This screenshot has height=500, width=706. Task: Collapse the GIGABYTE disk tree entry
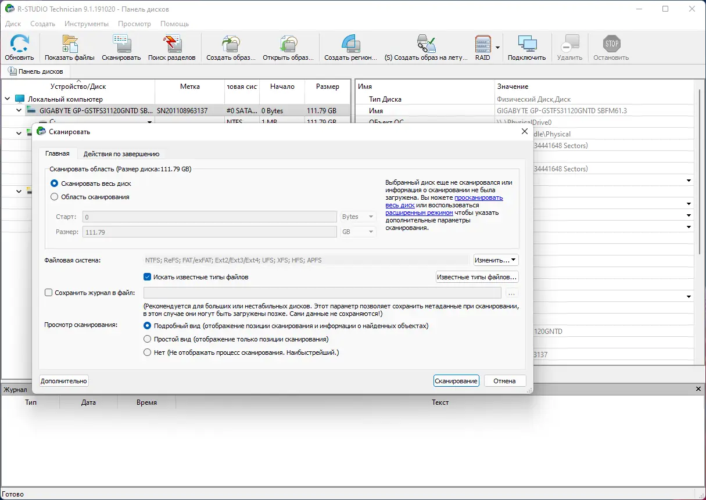pos(17,110)
